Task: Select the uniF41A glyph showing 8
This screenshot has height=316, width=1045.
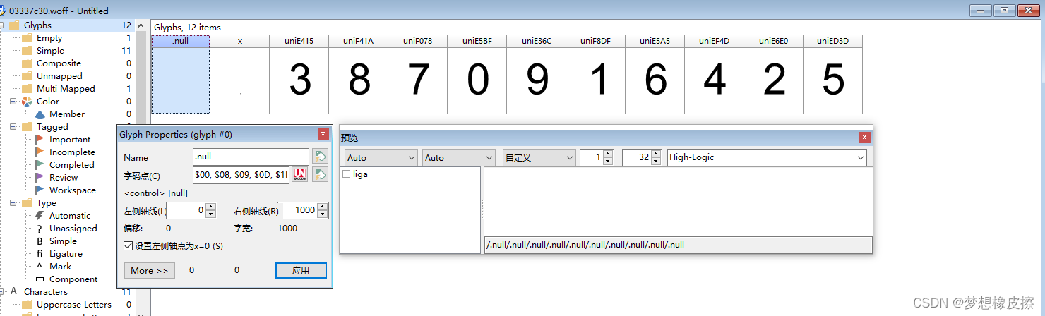Action: click(359, 74)
